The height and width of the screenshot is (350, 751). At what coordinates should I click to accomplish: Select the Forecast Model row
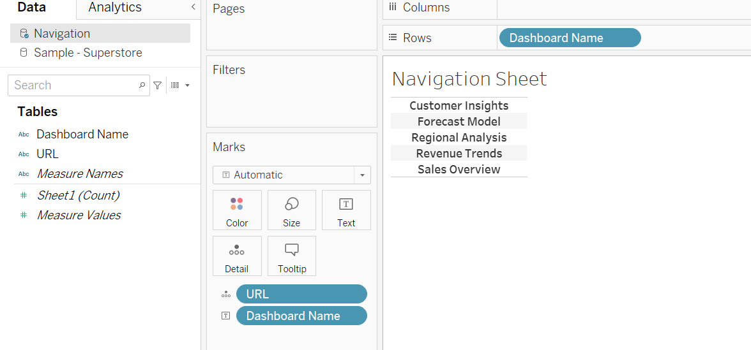click(459, 121)
